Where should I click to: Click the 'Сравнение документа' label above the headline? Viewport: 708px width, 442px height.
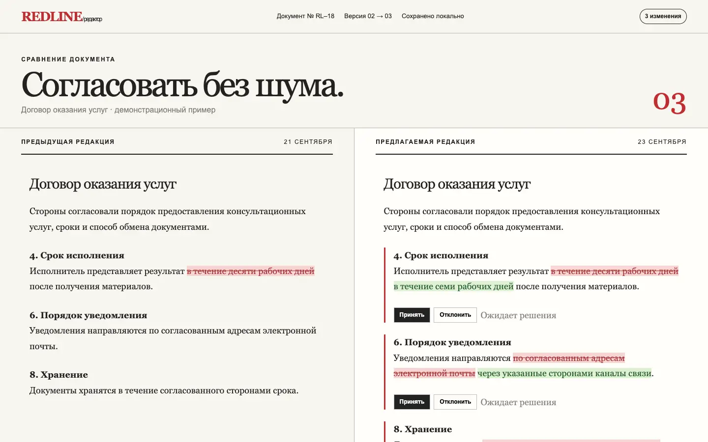click(x=68, y=59)
